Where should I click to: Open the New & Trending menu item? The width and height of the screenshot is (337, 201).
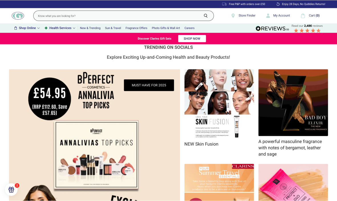pyautogui.click(x=90, y=28)
